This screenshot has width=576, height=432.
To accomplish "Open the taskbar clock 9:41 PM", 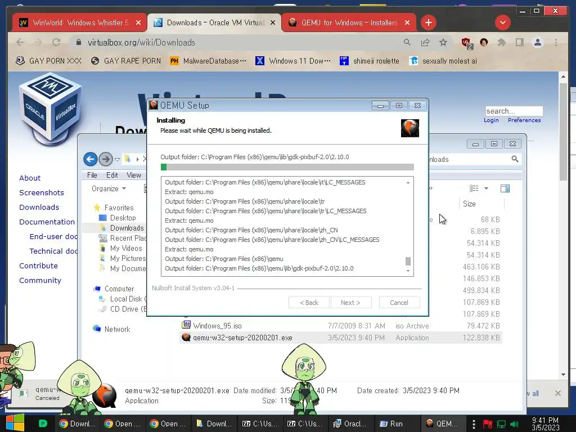I will pos(546,424).
